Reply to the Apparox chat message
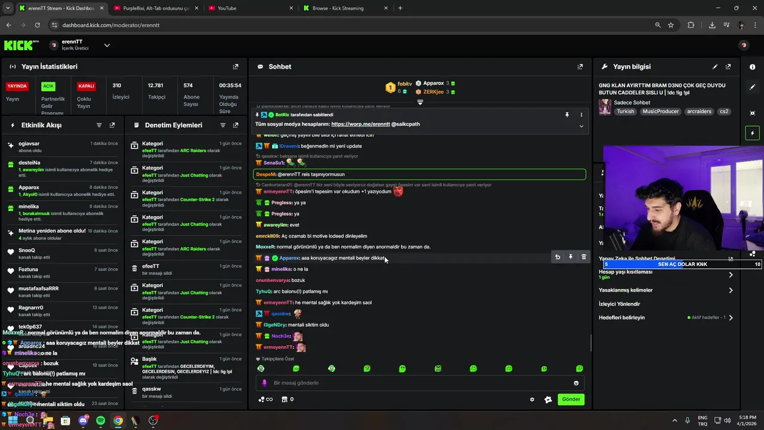 (x=557, y=257)
